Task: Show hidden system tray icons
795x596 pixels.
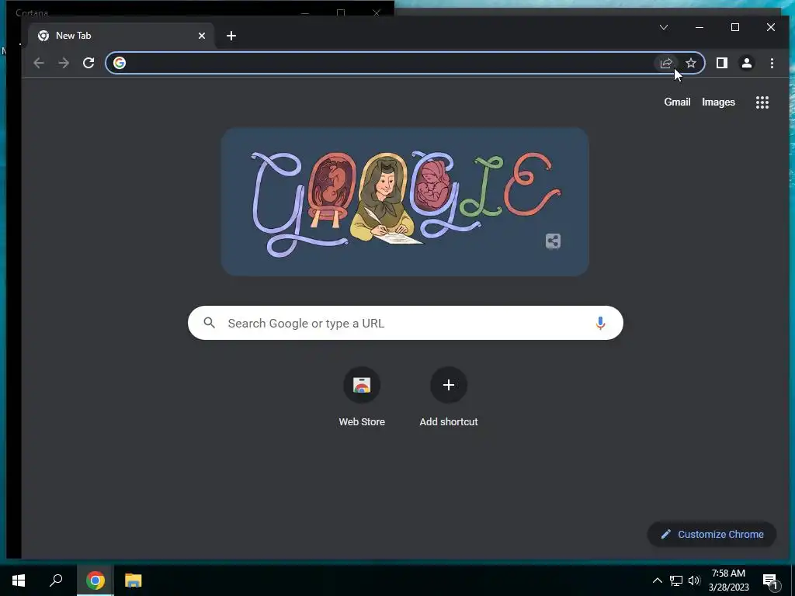Action: [657, 580]
